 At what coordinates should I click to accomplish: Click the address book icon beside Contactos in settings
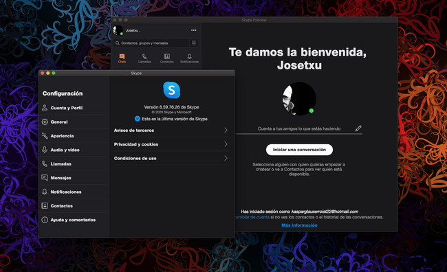[45, 205]
